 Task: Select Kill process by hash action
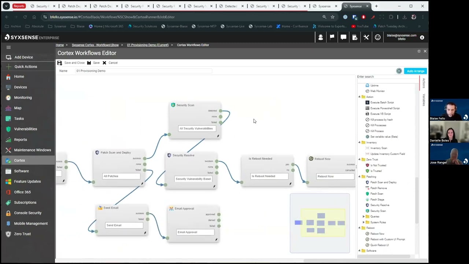click(x=381, y=120)
